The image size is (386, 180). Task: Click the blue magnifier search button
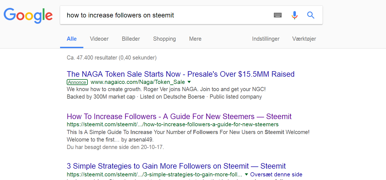coord(311,15)
